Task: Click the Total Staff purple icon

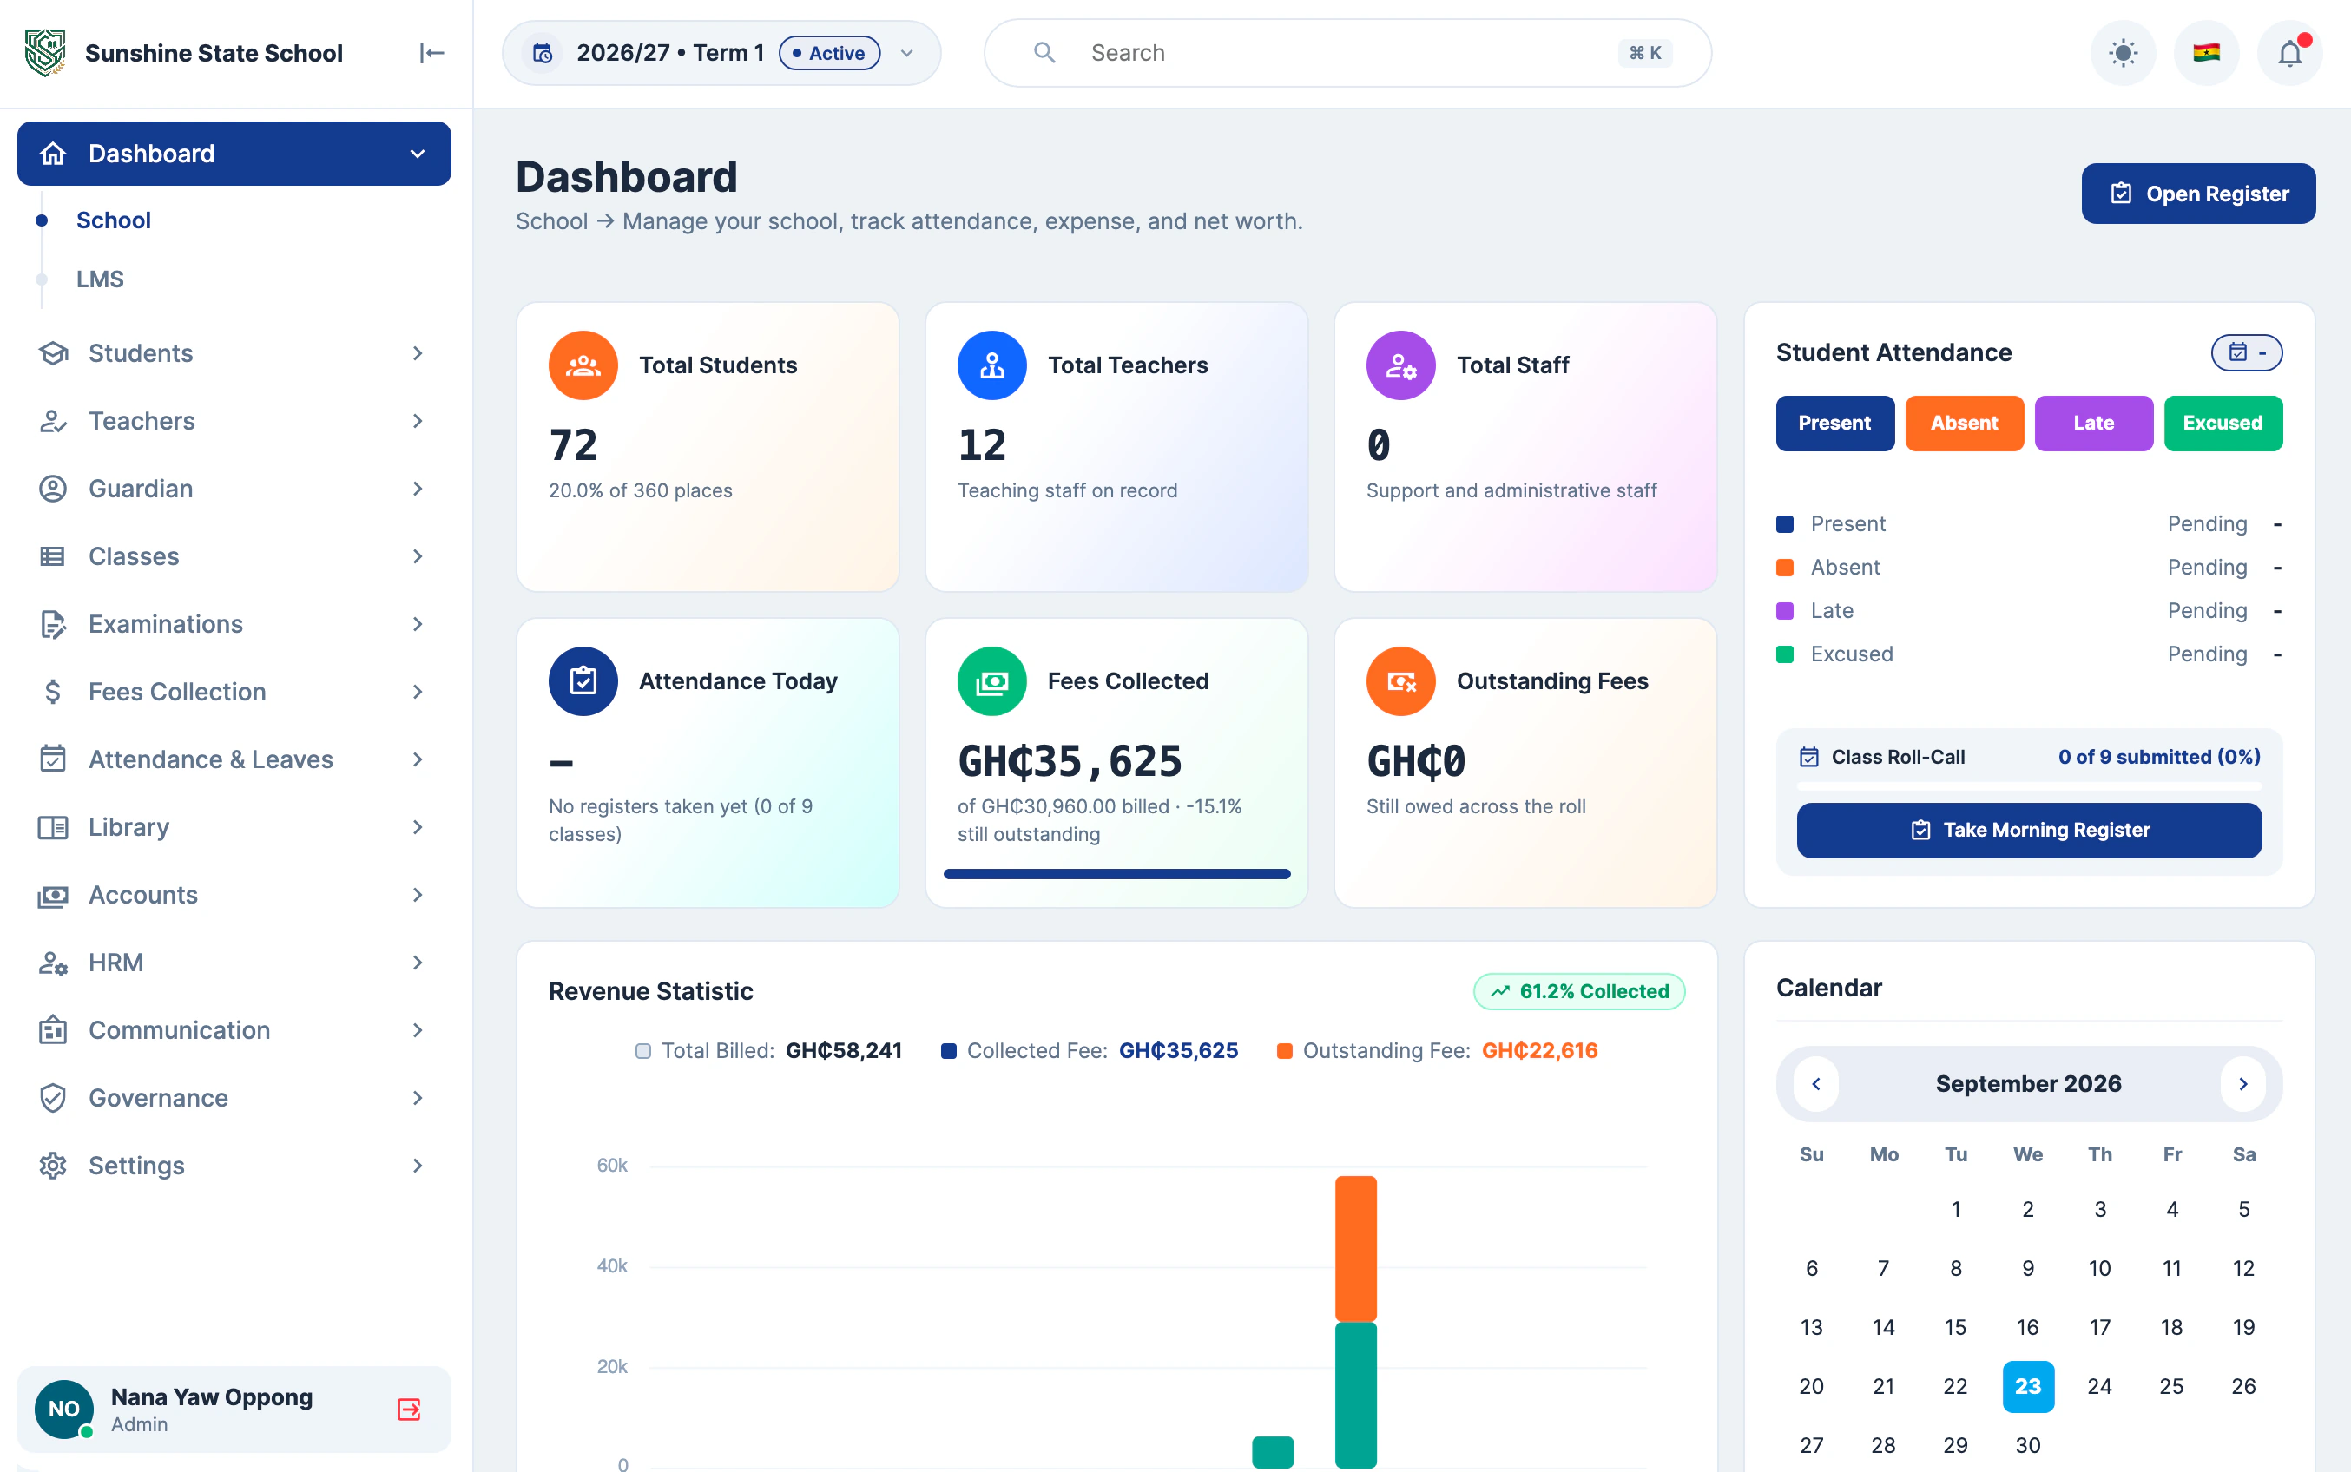Action: (x=1401, y=365)
